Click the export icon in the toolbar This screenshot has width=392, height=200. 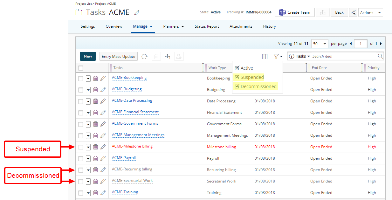tap(168, 57)
